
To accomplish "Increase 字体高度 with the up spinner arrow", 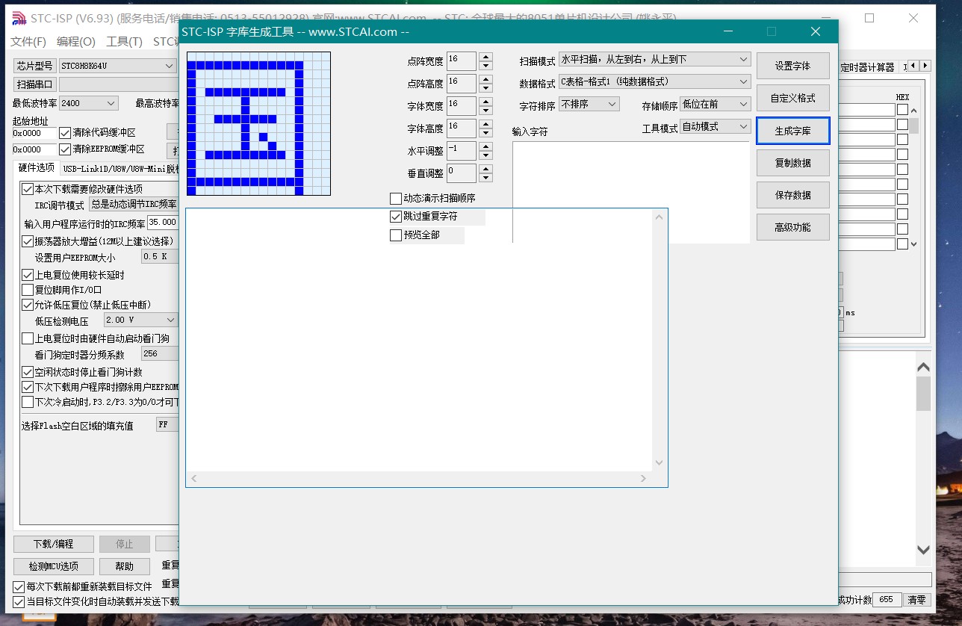I will pos(486,124).
